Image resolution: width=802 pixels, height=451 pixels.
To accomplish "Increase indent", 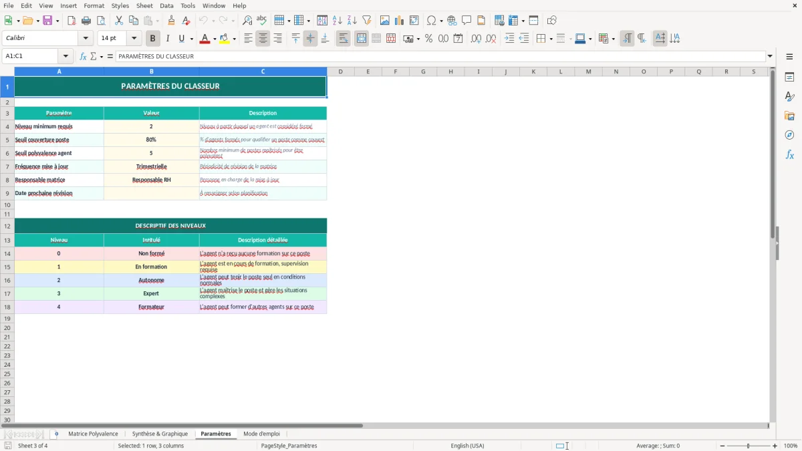I will pyautogui.click(x=509, y=39).
